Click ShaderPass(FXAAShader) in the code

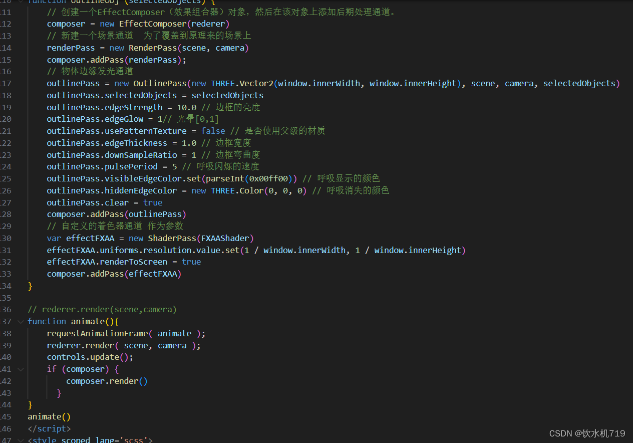(x=201, y=238)
